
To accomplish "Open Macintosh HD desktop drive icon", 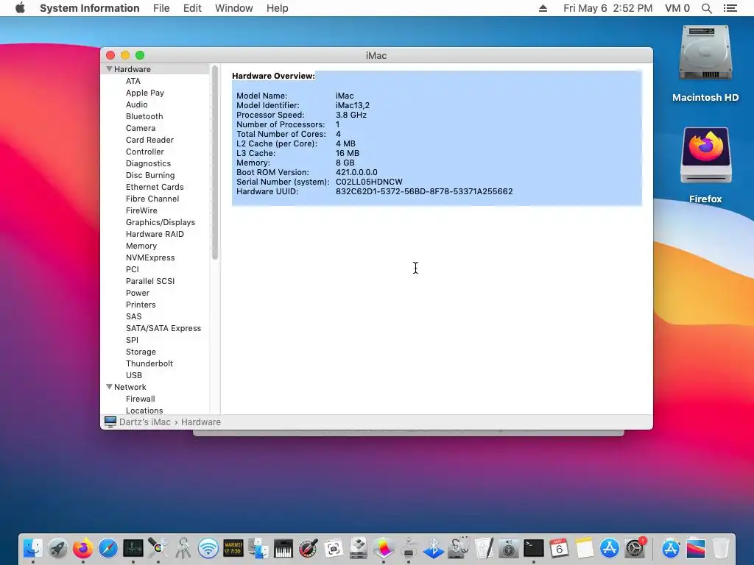I will (x=705, y=53).
